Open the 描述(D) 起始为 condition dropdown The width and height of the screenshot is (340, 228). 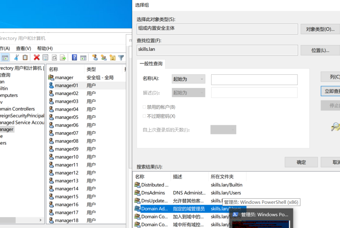188,93
